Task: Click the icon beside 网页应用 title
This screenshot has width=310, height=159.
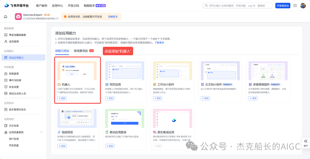Action: coord(107,84)
